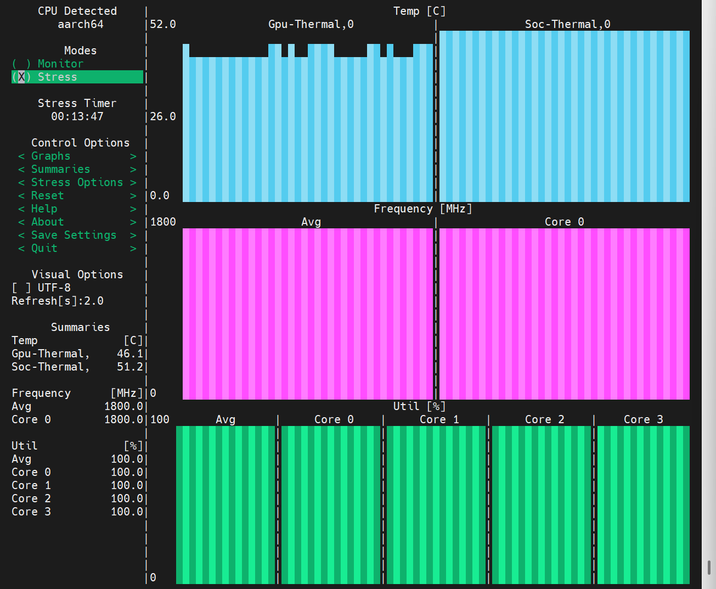Click the Gpu-Thermal,0 graph title

[x=311, y=24]
